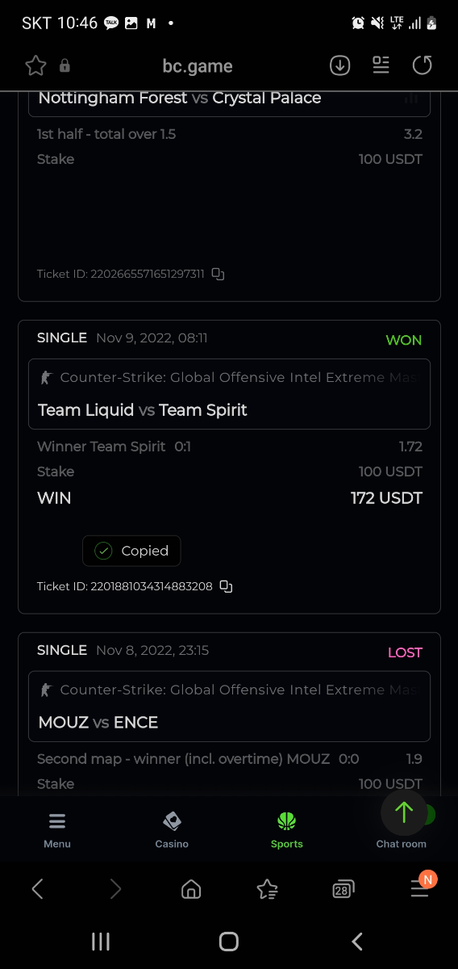Screen dimensions: 458x969
Task: Copy the Team Liquid vs Team Spirit ticket ID
Action: [x=227, y=586]
